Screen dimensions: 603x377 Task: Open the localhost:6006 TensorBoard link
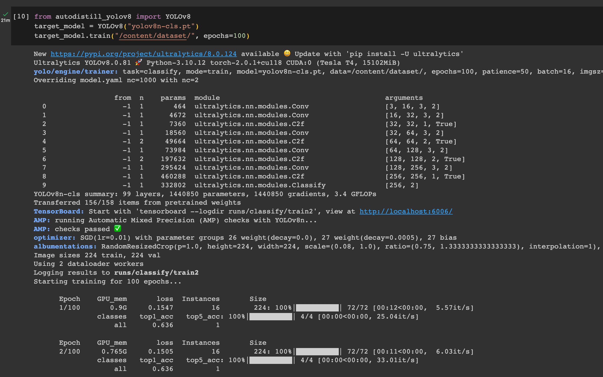tap(406, 211)
